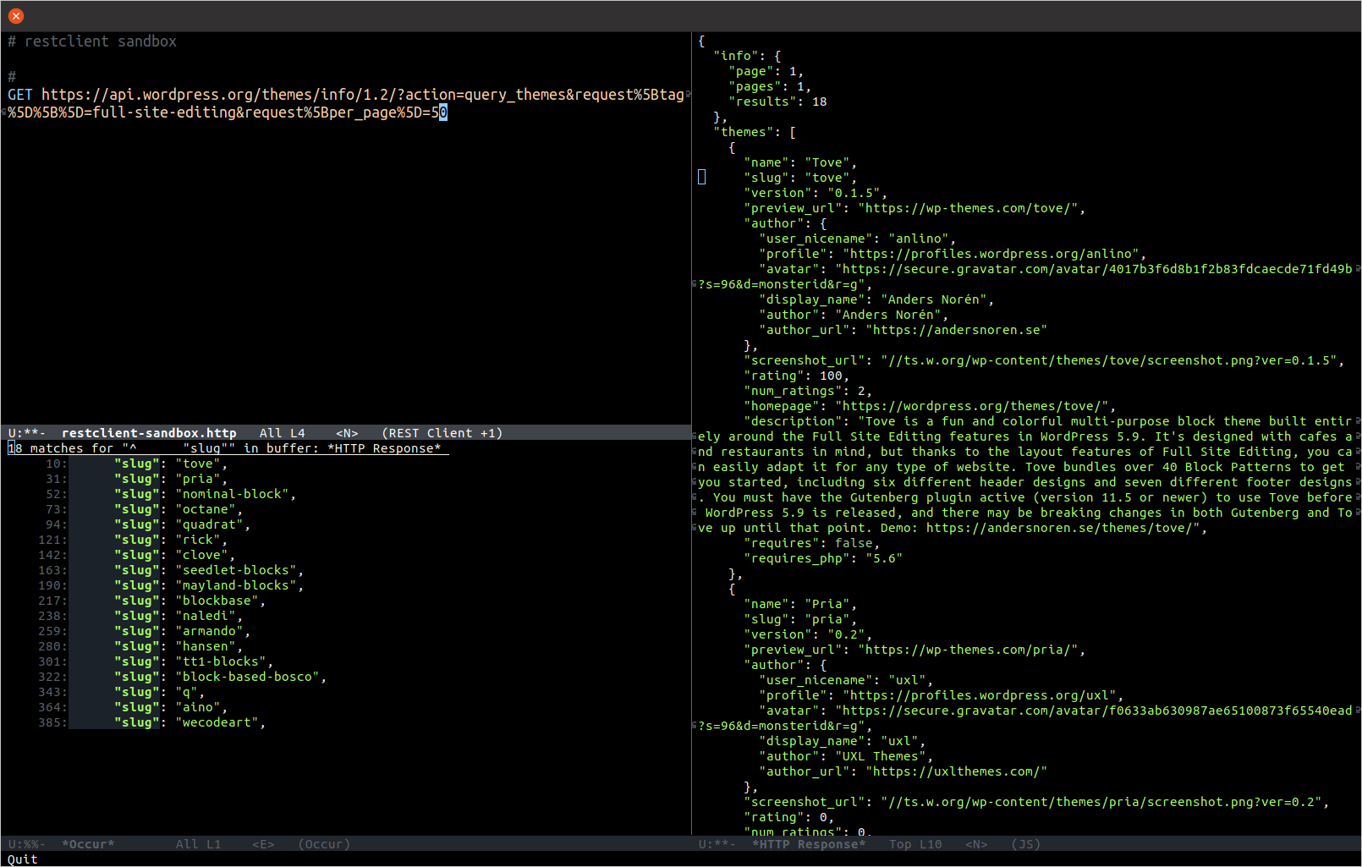The height and width of the screenshot is (867, 1362).
Task: Click the Tove "screenshot_url" line
Action: pyautogui.click(x=1044, y=360)
